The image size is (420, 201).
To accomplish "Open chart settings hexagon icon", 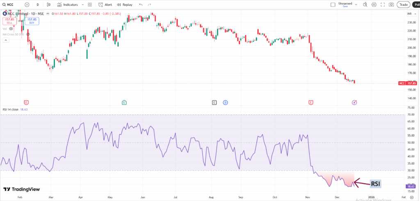I will click(374, 5).
